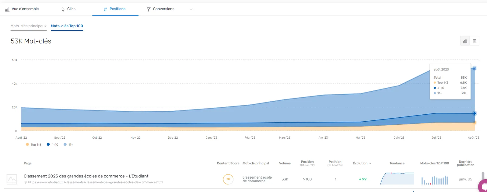Open the Classement 2023 des grandes écoles title
Viewport: 487px width, 192px height.
click(86, 176)
